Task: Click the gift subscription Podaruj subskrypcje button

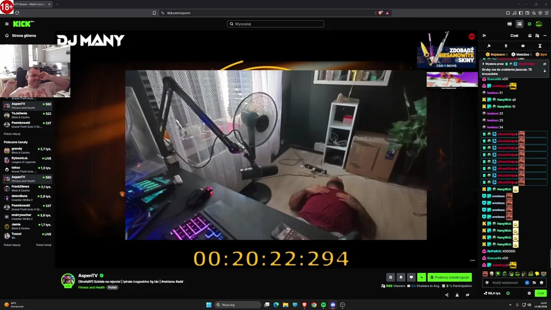Action: (449, 277)
